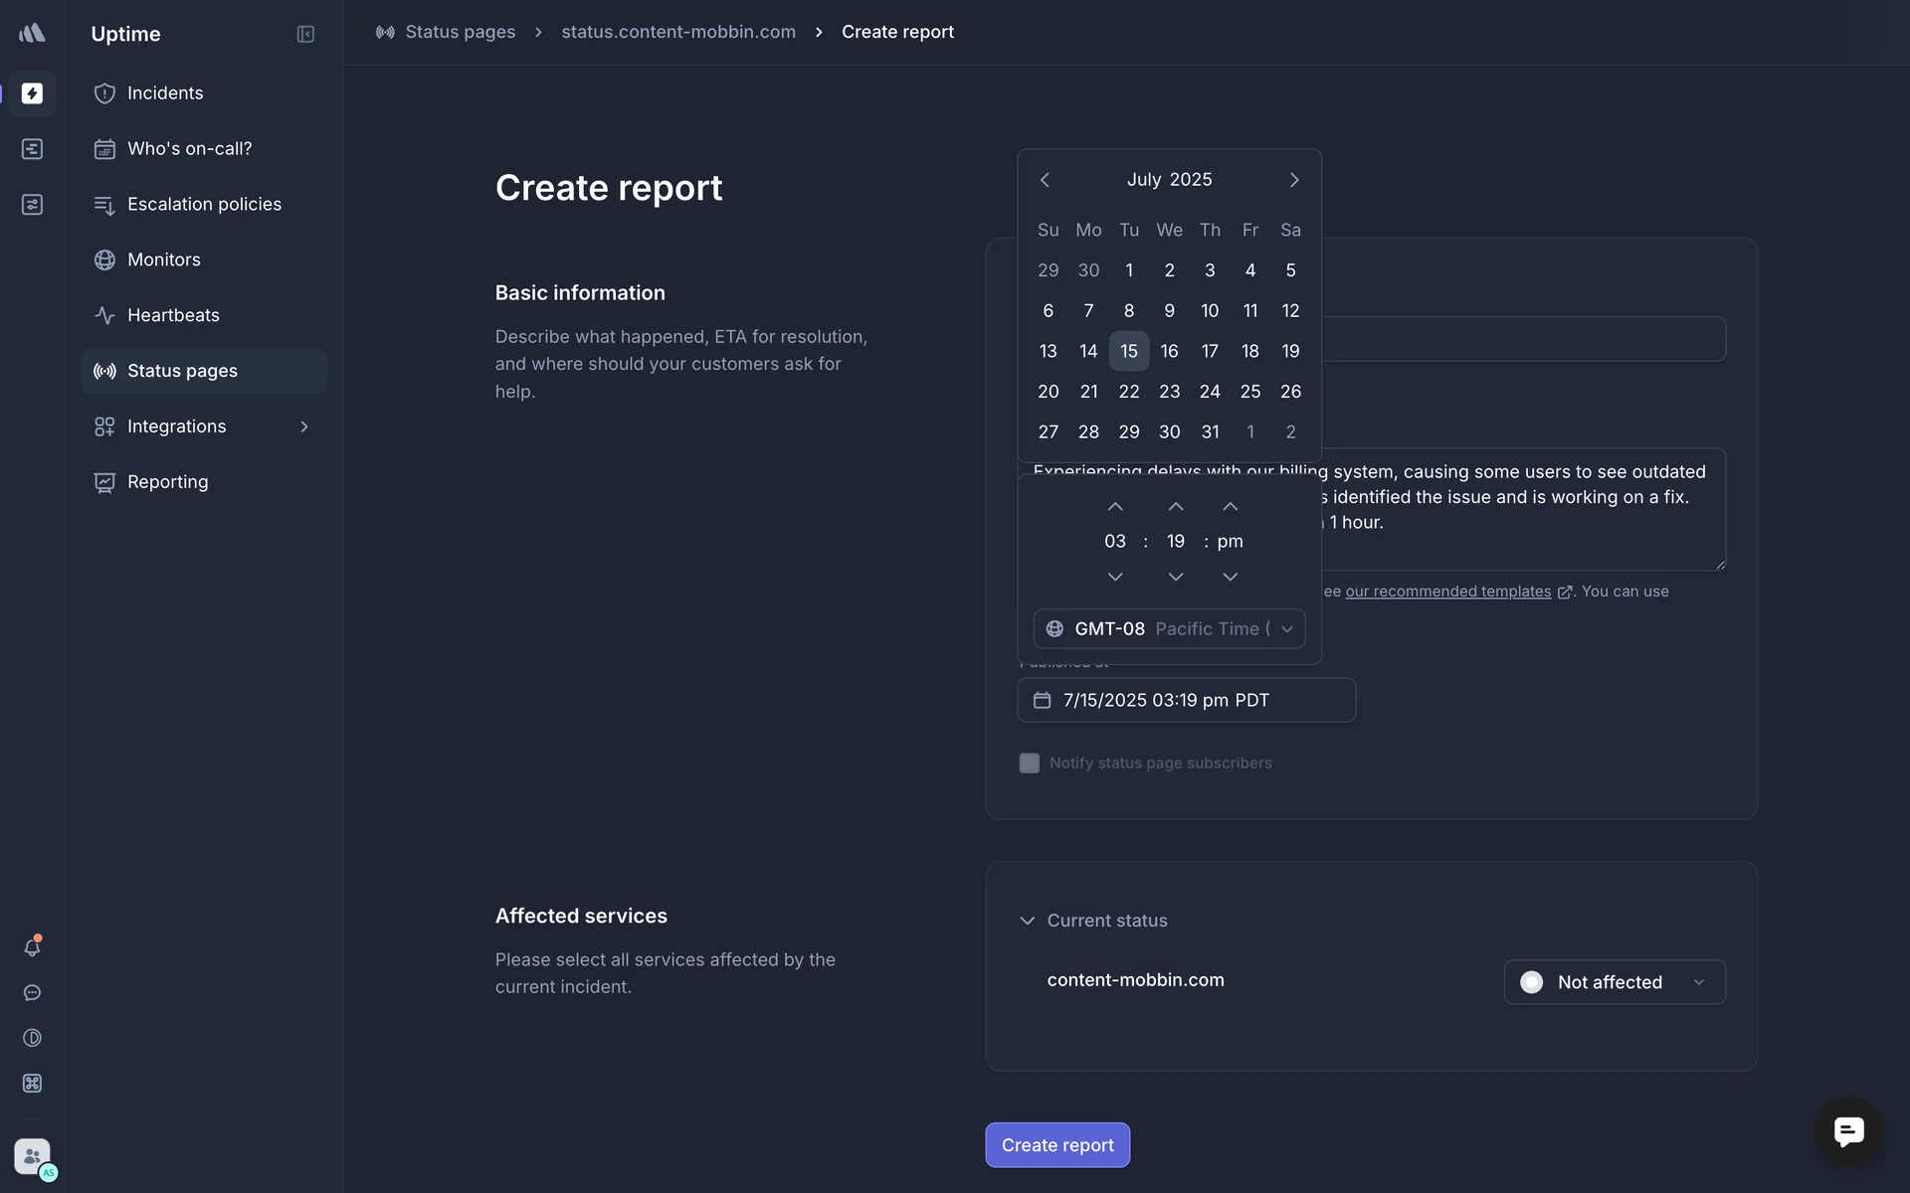Viewport: 1910px width, 1193px height.
Task: Decrease the minutes value in time picker
Action: pyautogui.click(x=1176, y=577)
